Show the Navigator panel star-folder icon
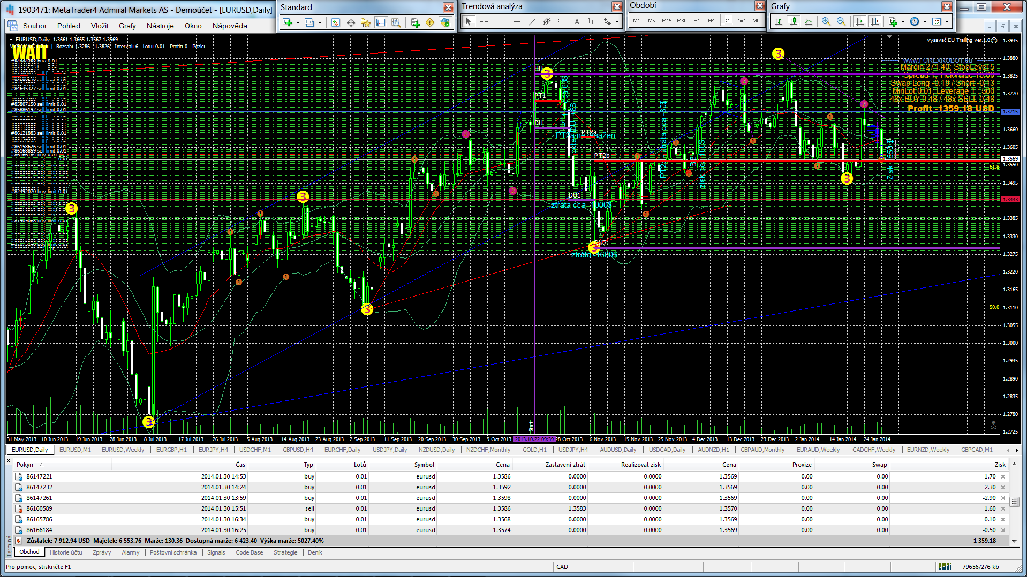This screenshot has height=577, width=1027. tap(366, 22)
